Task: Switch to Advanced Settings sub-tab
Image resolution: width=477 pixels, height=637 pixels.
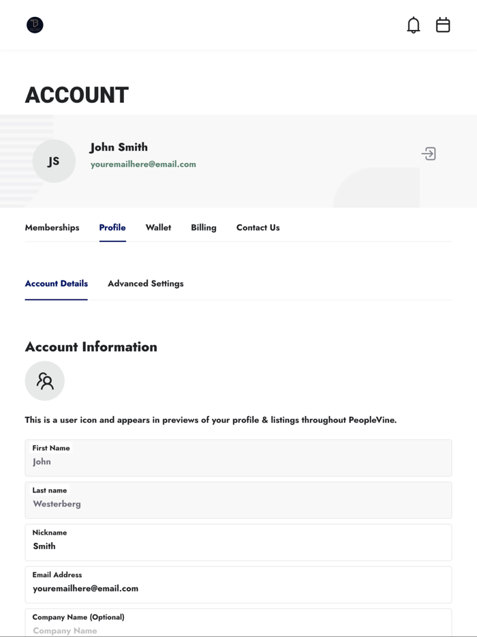Action: tap(145, 284)
